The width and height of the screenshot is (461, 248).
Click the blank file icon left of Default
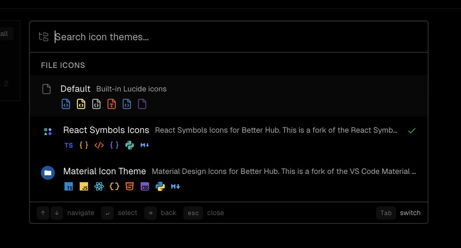point(46,89)
